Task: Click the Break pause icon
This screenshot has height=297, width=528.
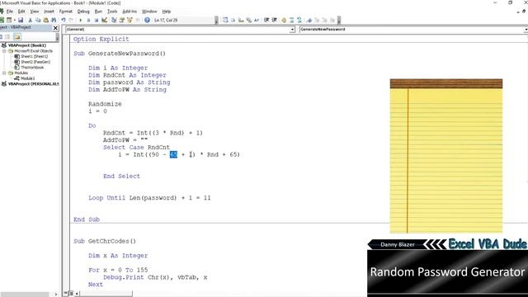Action: click(88, 20)
